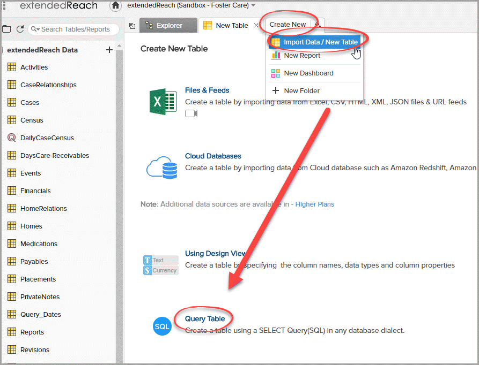
Task: Click the Import Data / New Table grid icon
Action: coord(276,42)
